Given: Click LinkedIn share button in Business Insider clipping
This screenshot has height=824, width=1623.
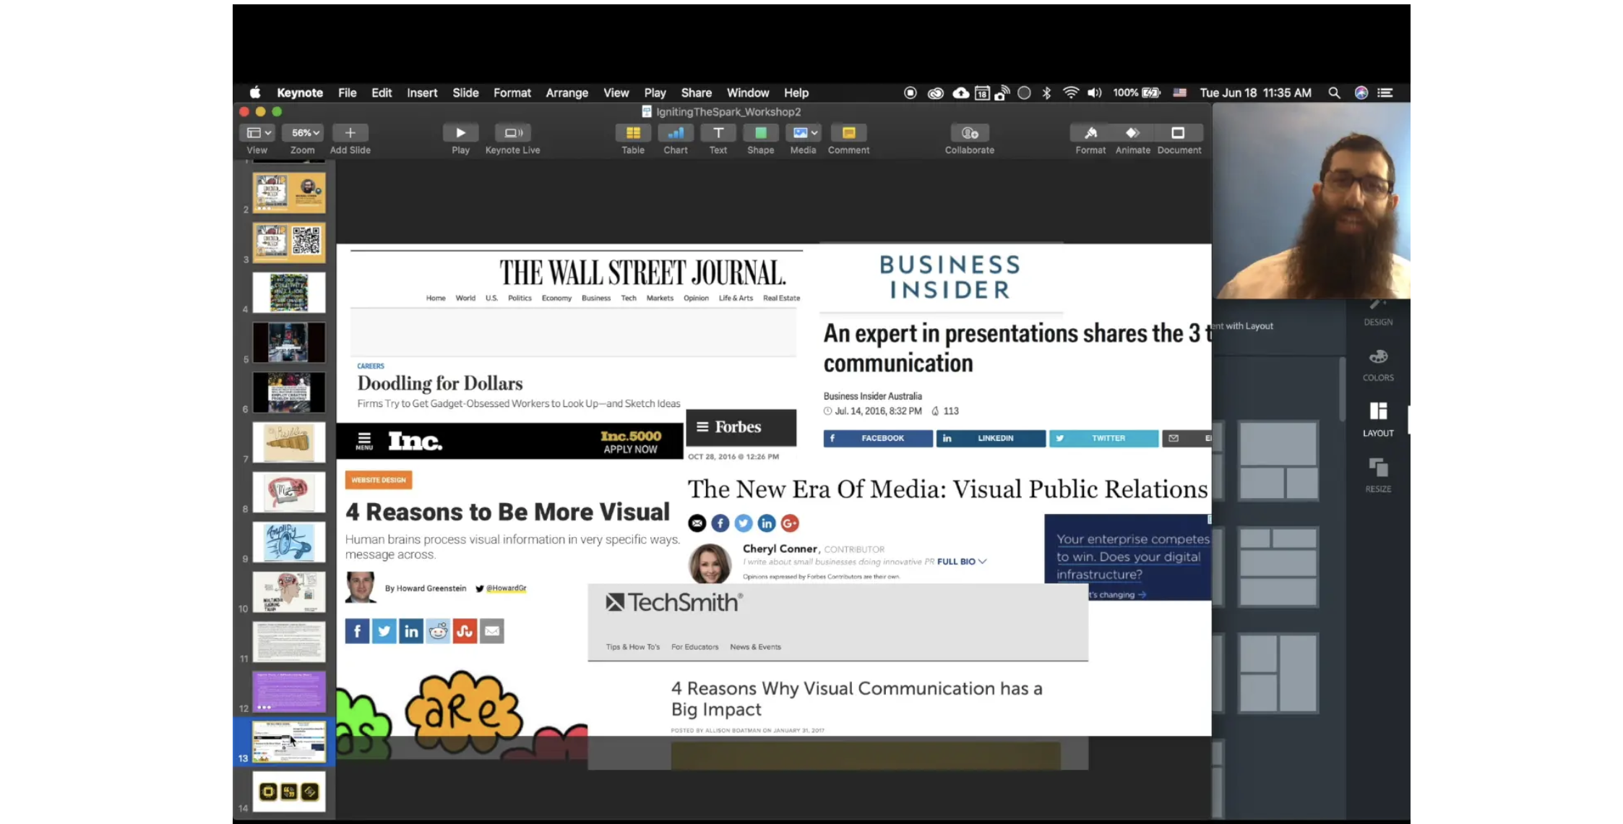Looking at the screenshot, I should [991, 438].
